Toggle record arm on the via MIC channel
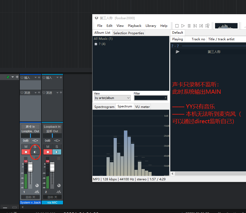The height and width of the screenshot is (213, 246). (48, 152)
